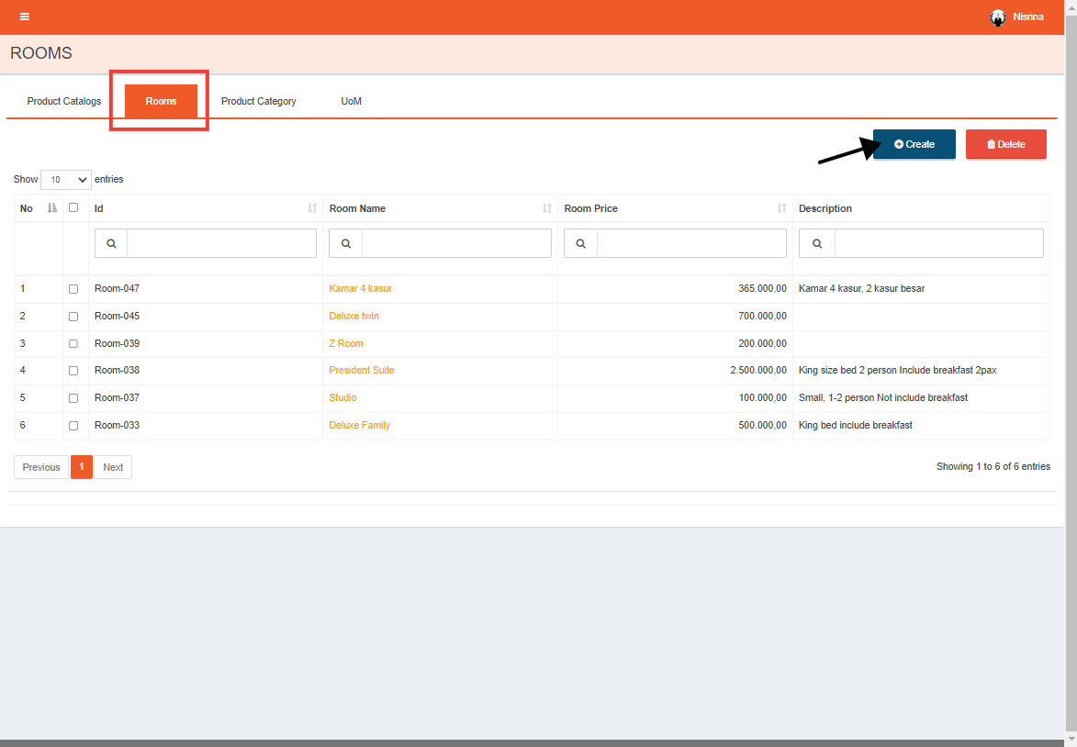Open the hamburger menu icon
The image size is (1077, 747).
[x=25, y=17]
